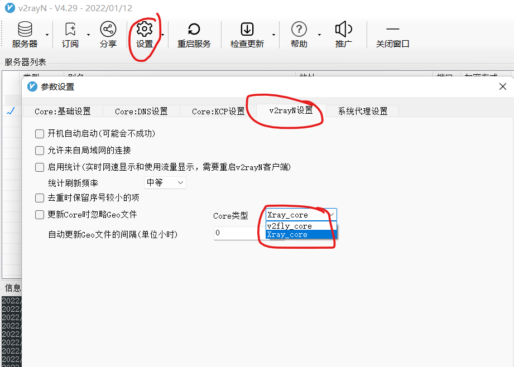Enable 开机自动启动 checkbox
The image size is (514, 367).
[40, 134]
